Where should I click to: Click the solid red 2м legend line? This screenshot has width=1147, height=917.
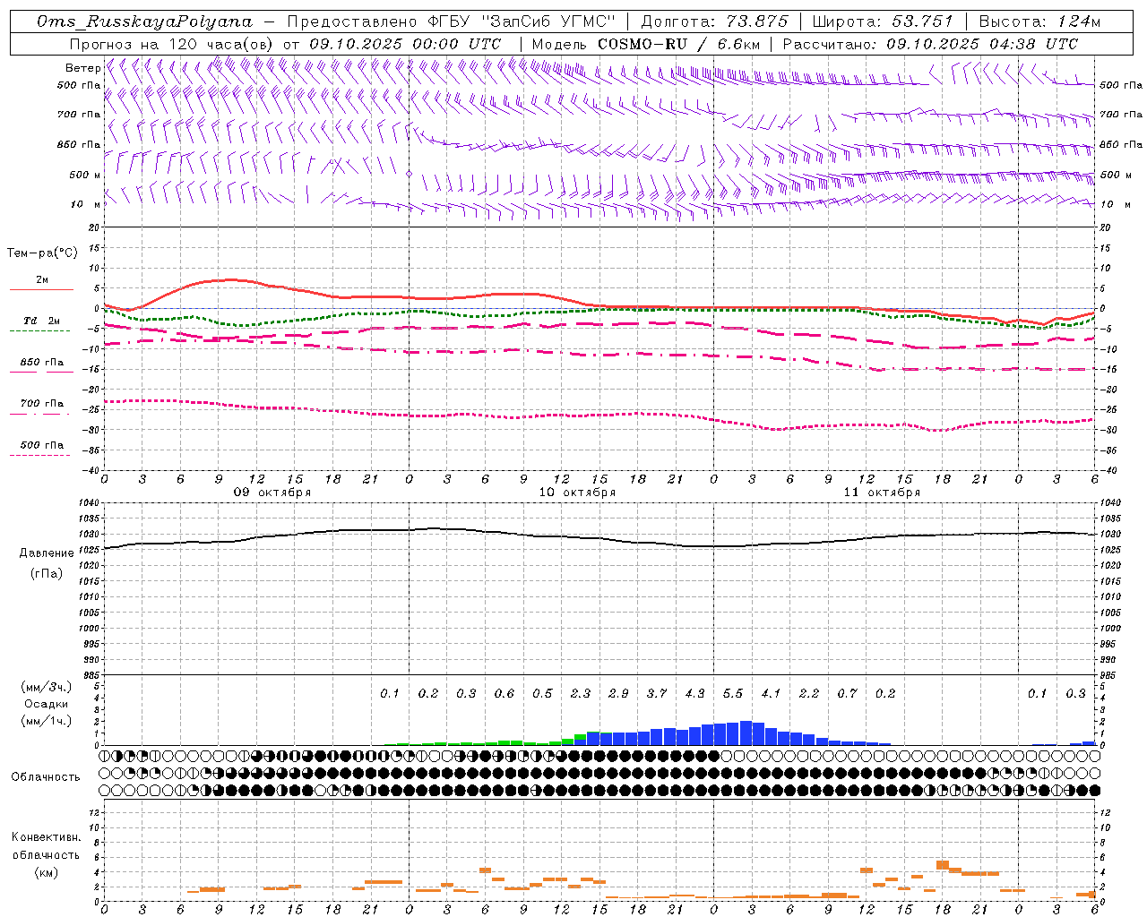[x=41, y=289]
